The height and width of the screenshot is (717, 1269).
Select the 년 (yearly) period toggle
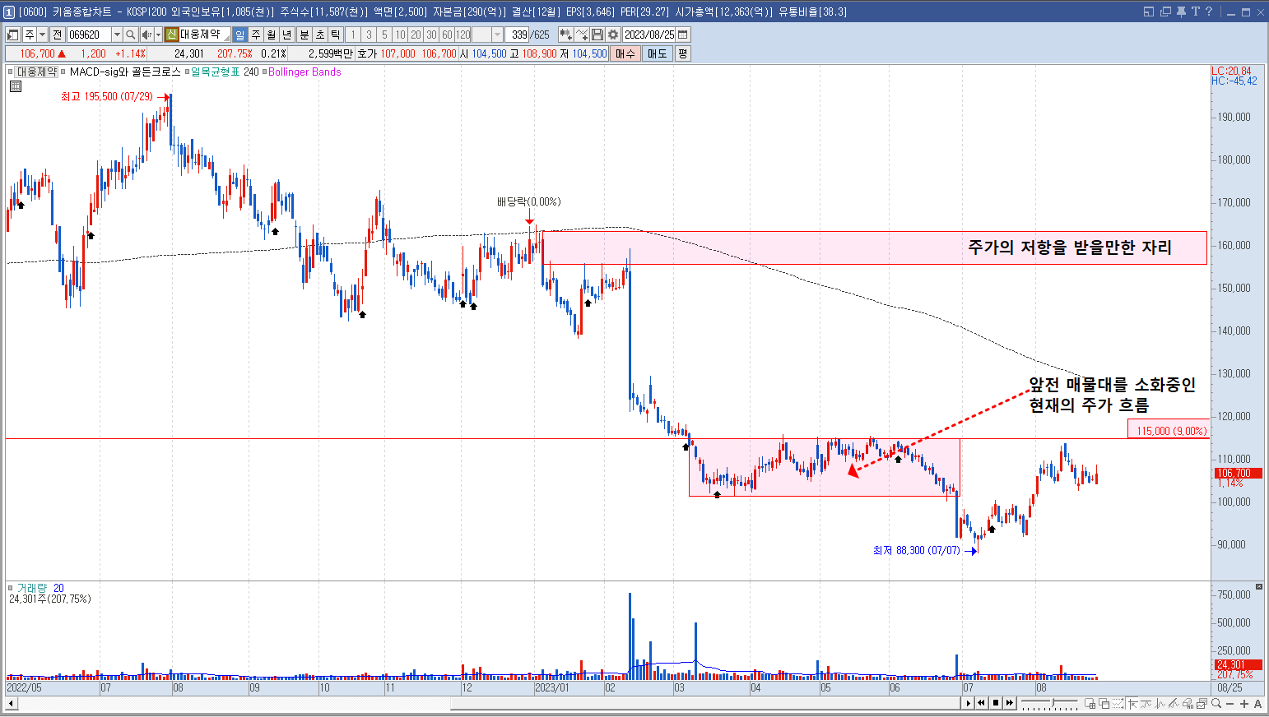[286, 35]
